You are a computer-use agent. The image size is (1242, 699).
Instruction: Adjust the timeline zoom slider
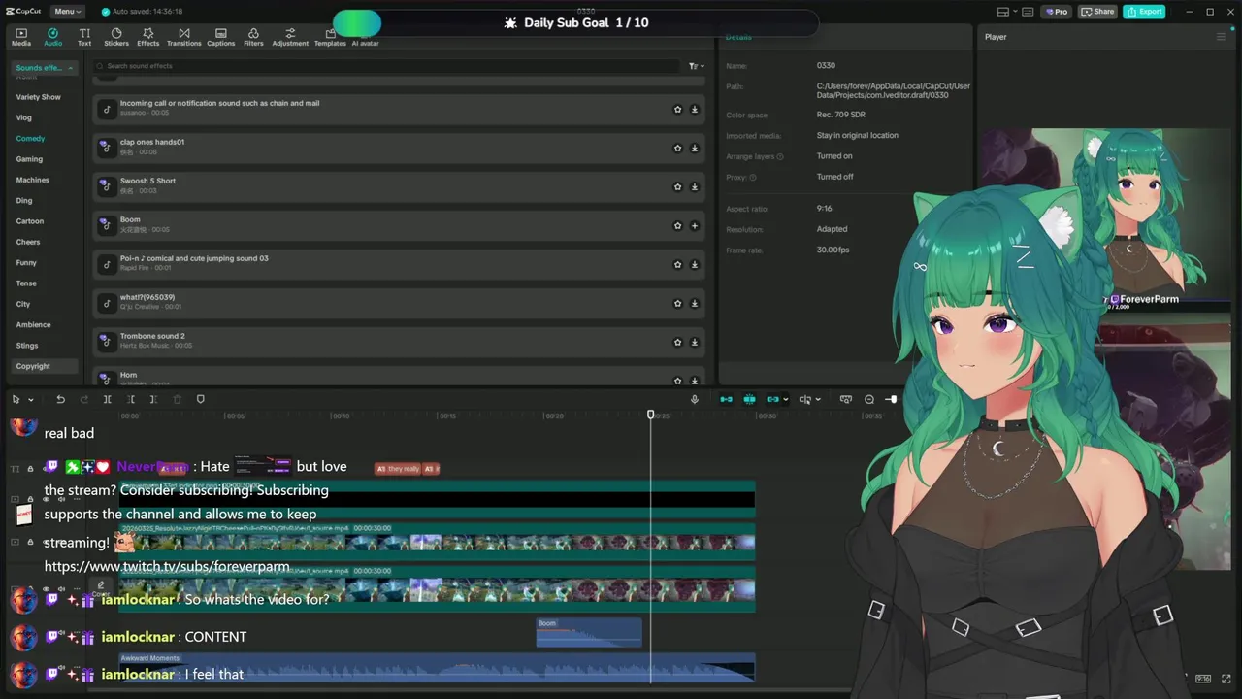[x=892, y=399]
